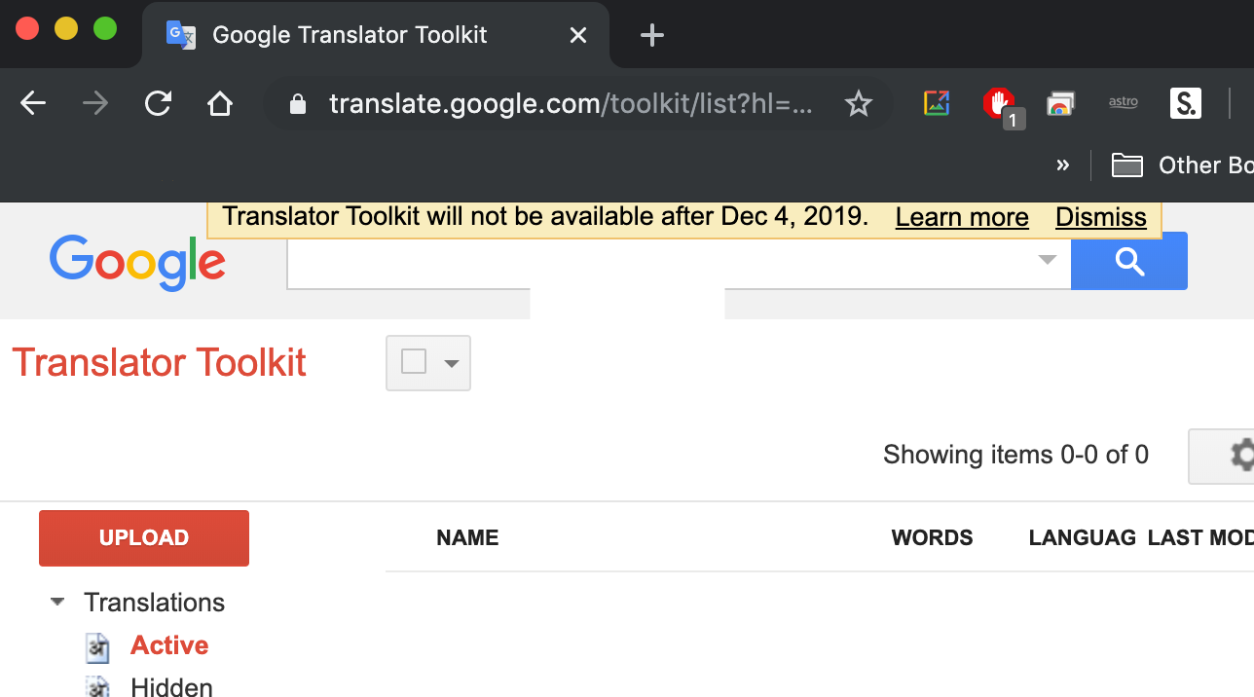Open the Learn more link

point(962,217)
